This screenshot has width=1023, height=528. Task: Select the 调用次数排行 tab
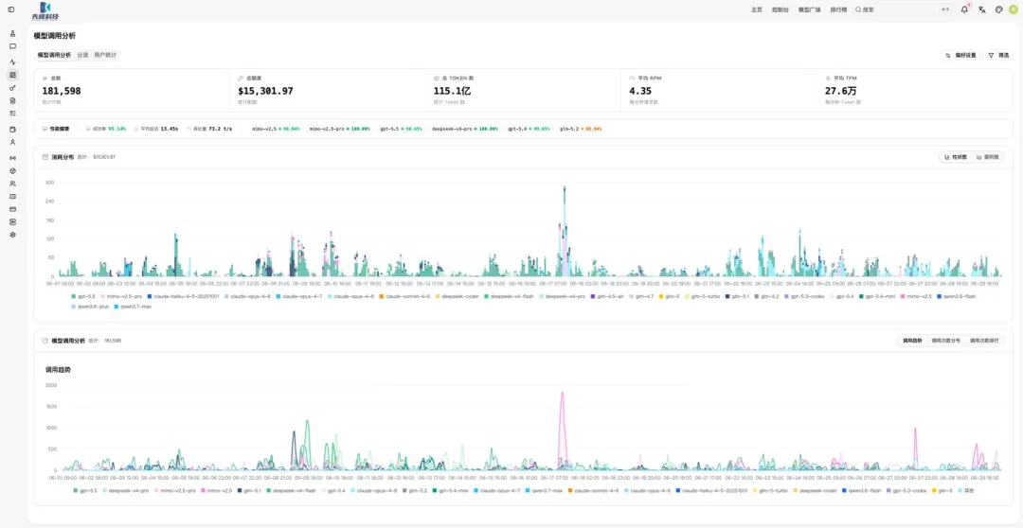tap(984, 341)
